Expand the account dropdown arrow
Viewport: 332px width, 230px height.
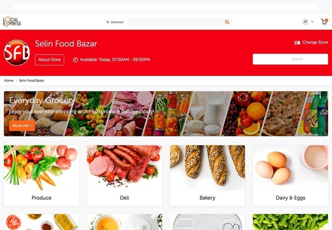(312, 21)
